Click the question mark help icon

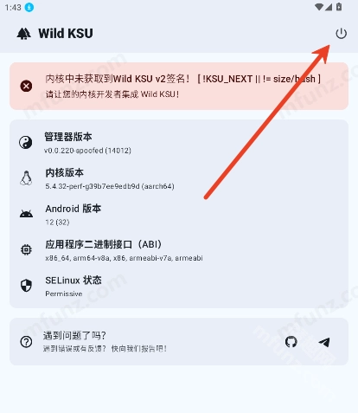point(26,342)
